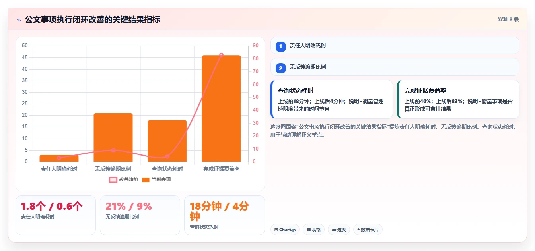This screenshot has width=535, height=251.
Task: Click the 责任人明确耗时 x-axis label
Action: pos(59,169)
